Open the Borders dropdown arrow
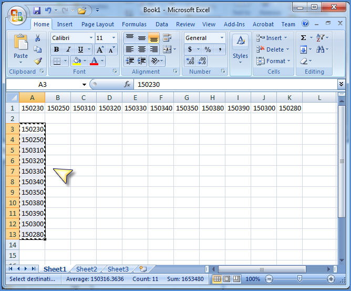The width and height of the screenshot is (351, 291). click(x=65, y=61)
